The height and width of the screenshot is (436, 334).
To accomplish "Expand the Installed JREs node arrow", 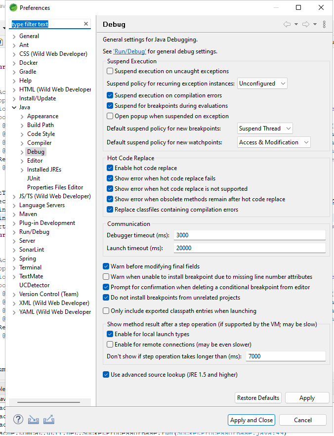I will tap(22, 170).
